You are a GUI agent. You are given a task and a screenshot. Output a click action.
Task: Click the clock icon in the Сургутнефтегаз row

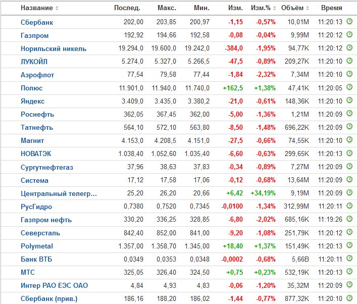click(349, 166)
